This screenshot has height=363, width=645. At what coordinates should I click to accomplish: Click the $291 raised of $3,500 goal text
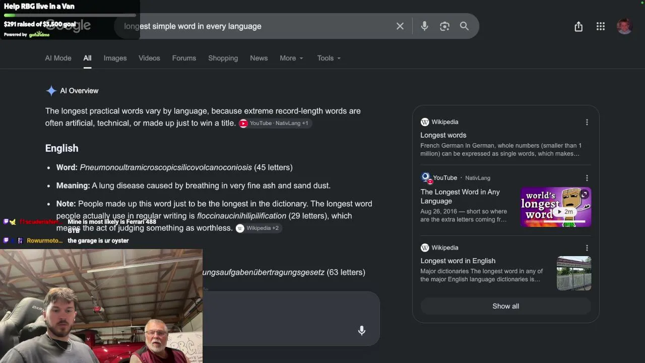[40, 24]
